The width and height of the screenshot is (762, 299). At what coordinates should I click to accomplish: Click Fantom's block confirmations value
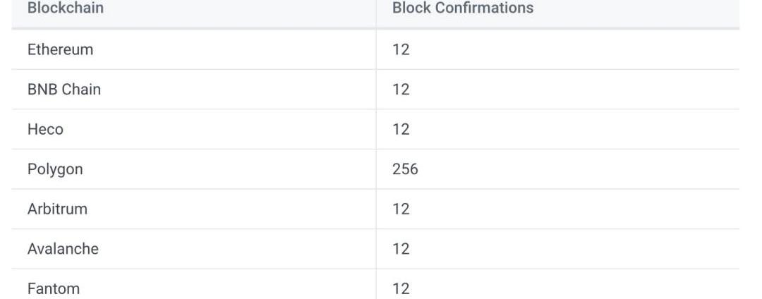coord(401,288)
